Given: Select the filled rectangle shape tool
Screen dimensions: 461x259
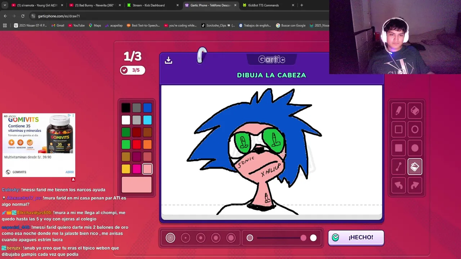Looking at the screenshot, I should [x=398, y=148].
